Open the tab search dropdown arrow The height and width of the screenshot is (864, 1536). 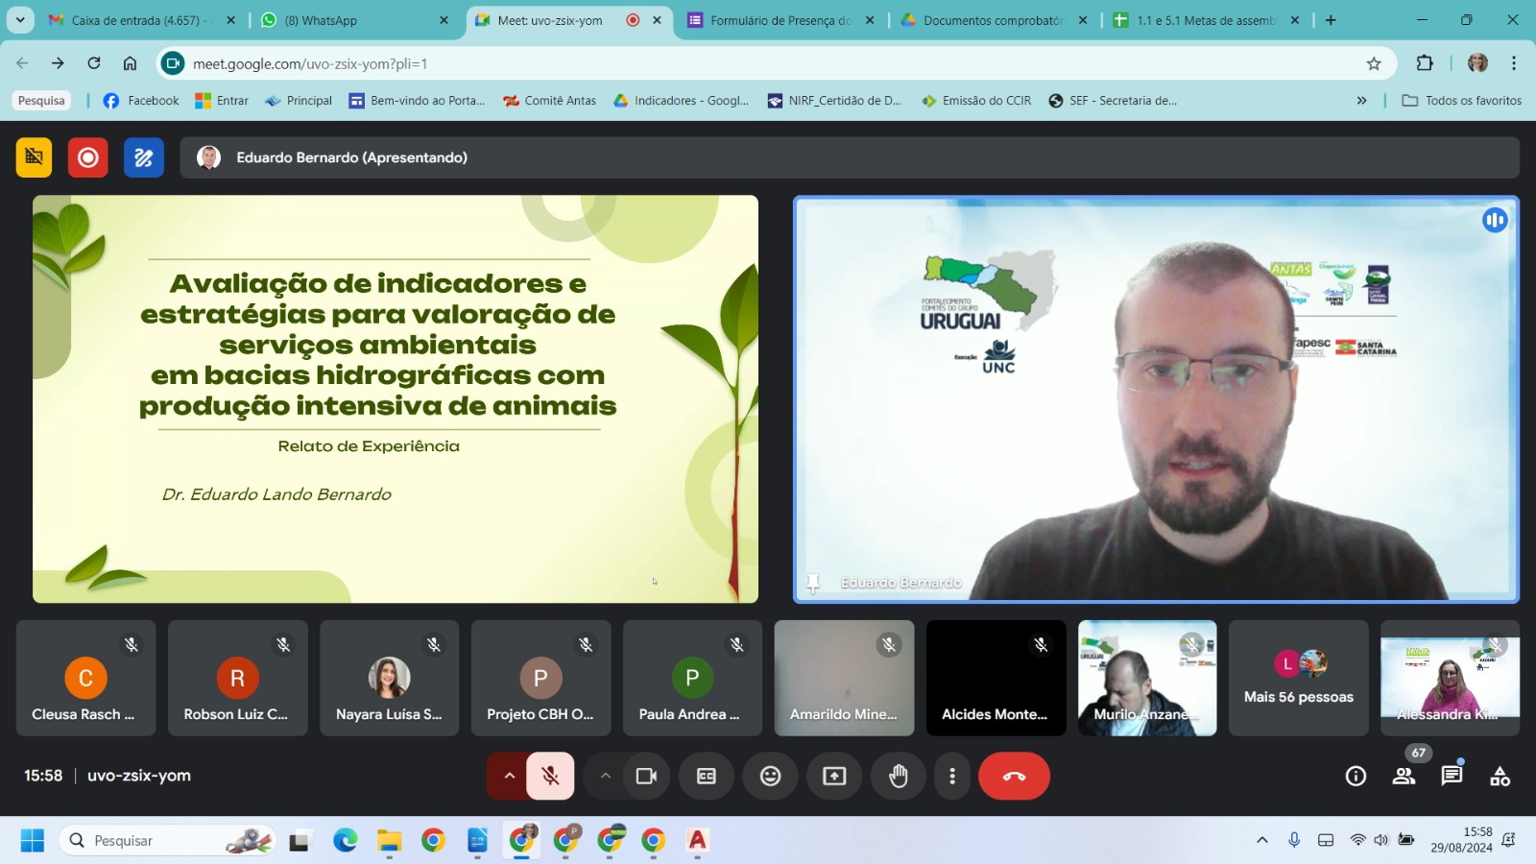20,20
